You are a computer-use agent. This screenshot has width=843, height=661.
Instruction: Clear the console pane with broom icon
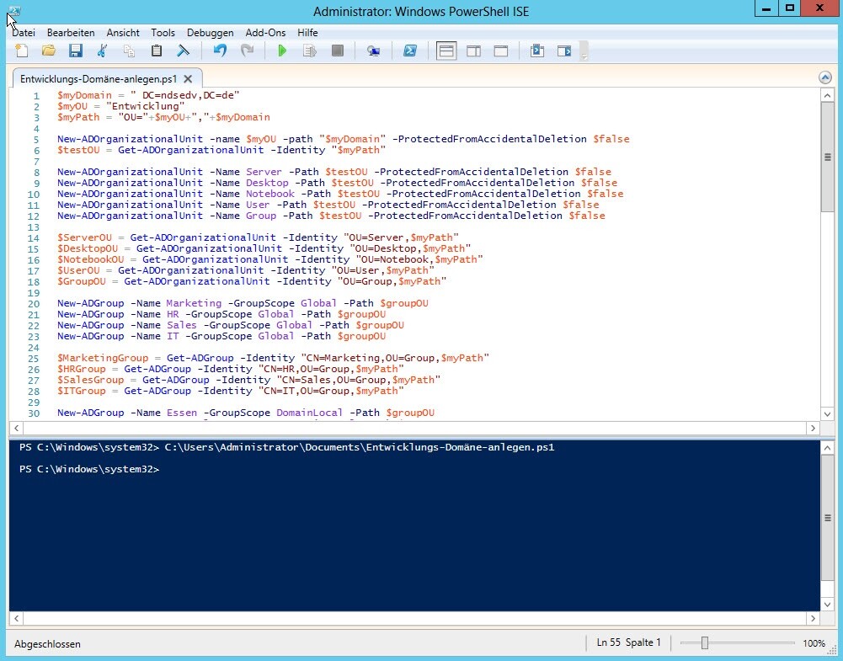[x=183, y=51]
